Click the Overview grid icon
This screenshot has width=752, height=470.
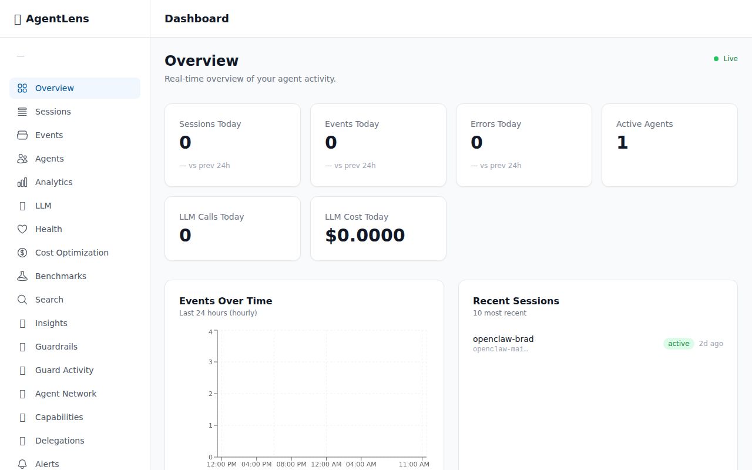point(22,88)
